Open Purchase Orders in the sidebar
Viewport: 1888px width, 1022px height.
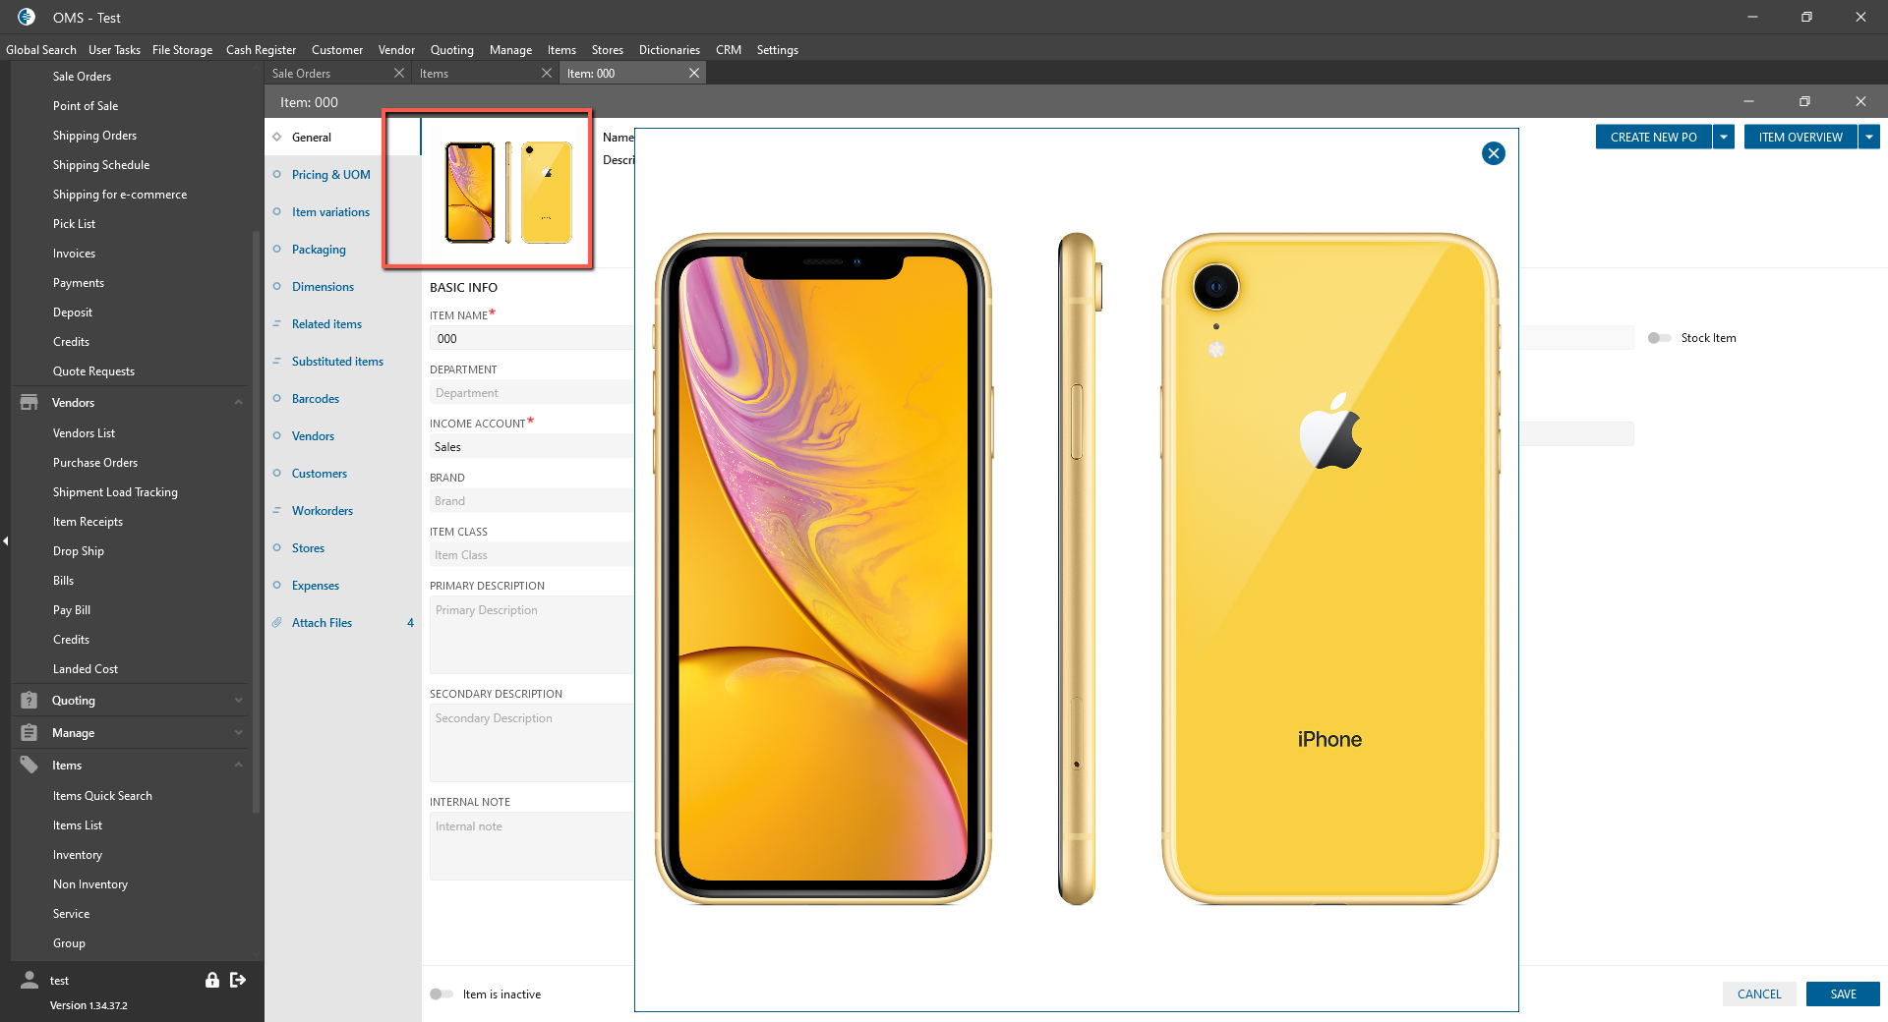(x=95, y=462)
